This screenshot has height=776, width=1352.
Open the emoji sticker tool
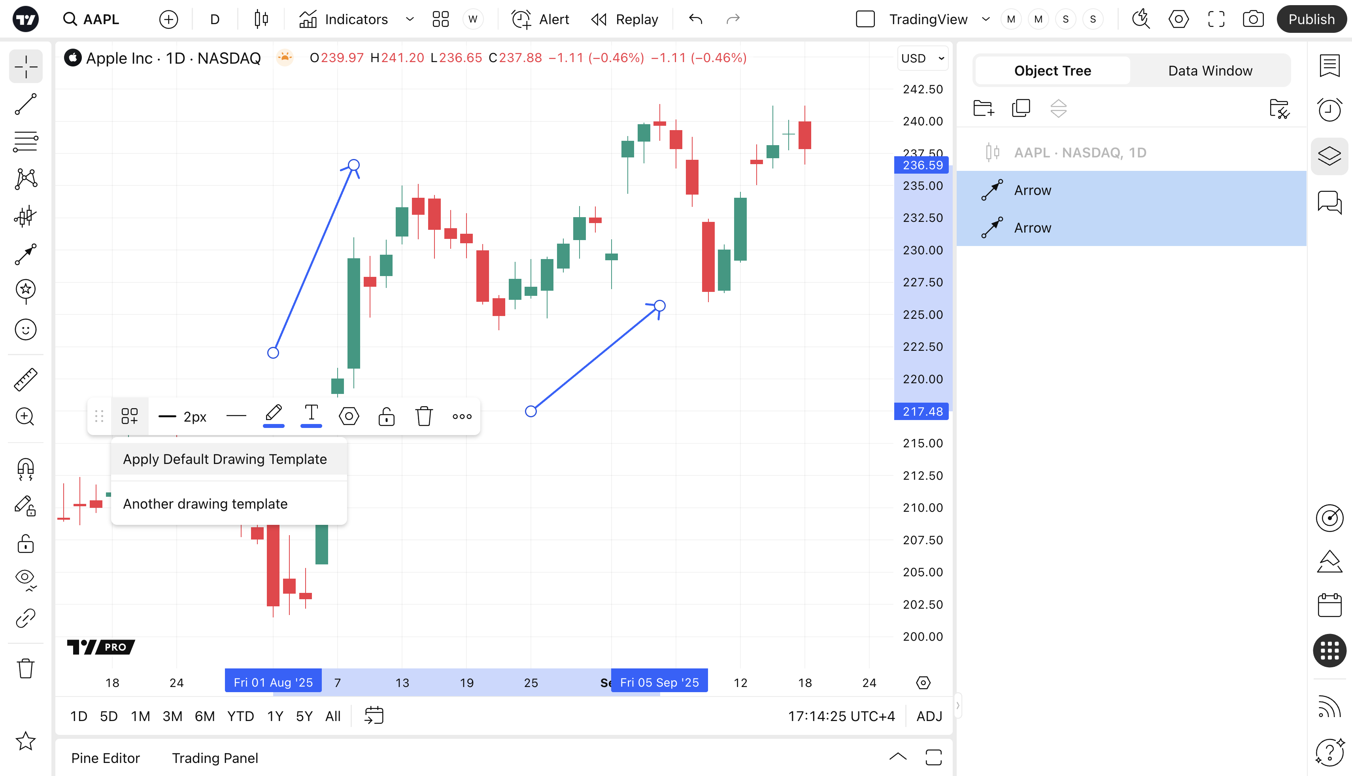[x=26, y=329]
